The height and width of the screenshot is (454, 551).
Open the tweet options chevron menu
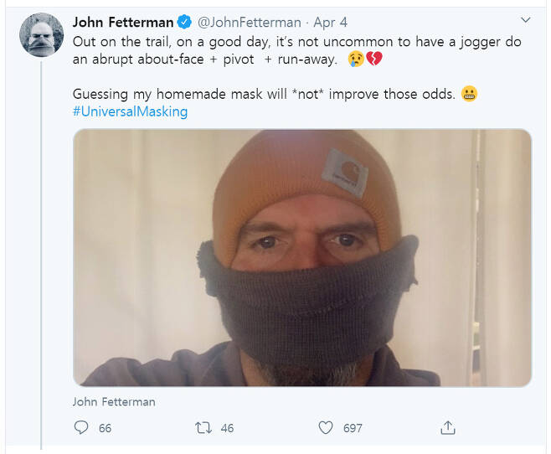(525, 20)
